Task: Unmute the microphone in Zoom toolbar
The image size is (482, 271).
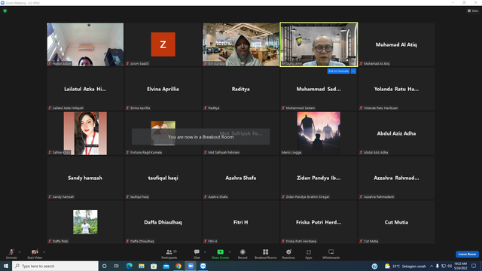Action: tap(11, 254)
